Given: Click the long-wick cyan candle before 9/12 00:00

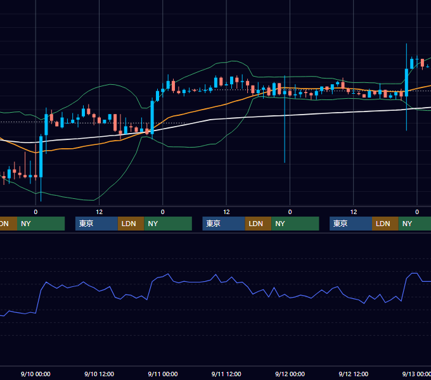Looking at the screenshot, I should pos(285,118).
